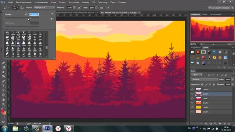Select the Shape tool in the toolbox

point(3,95)
